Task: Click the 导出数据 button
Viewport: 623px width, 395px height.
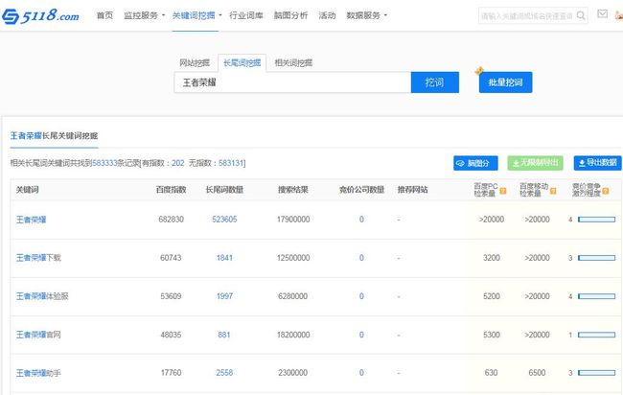Action: 597,163
